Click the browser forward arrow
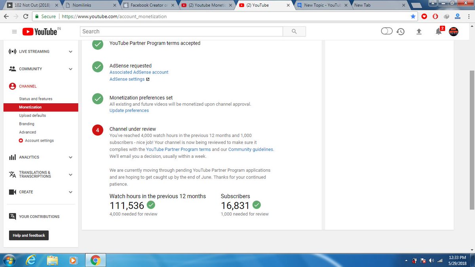Screen dimensions: 475x267 [16, 17]
